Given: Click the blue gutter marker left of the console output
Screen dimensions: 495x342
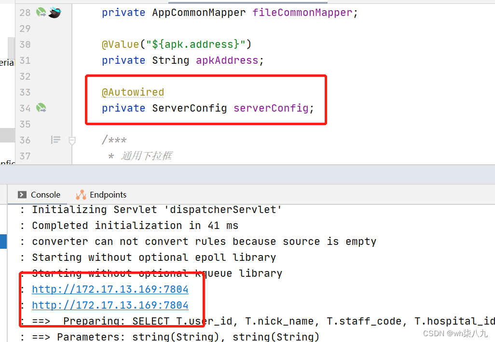Looking at the screenshot, I should click(3, 241).
